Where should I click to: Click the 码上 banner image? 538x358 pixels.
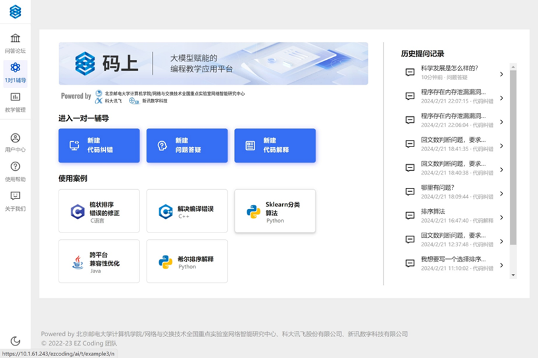tap(213, 63)
